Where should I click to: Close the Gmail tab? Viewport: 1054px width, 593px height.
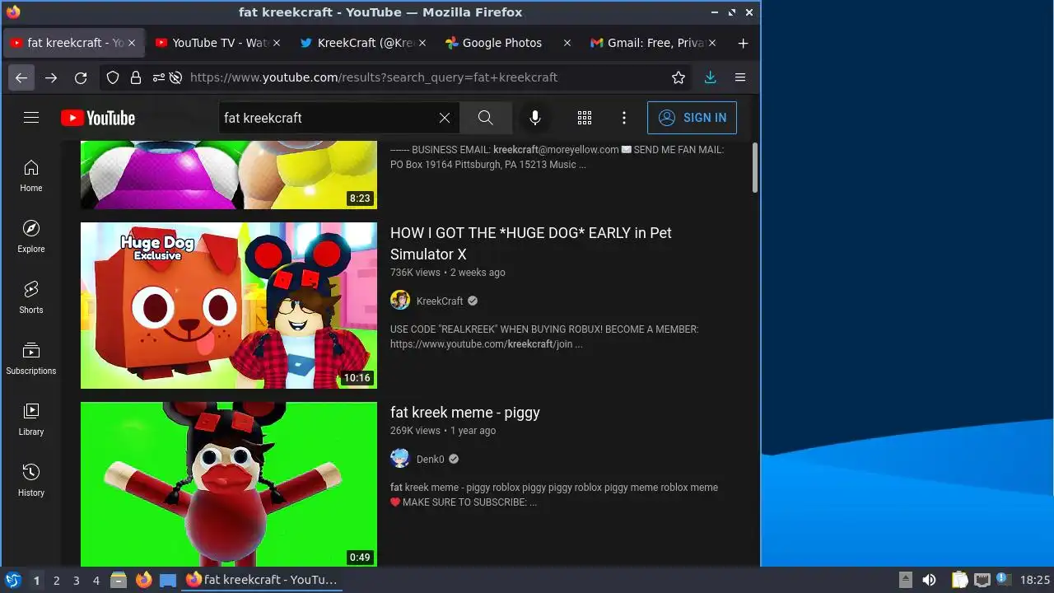[712, 43]
